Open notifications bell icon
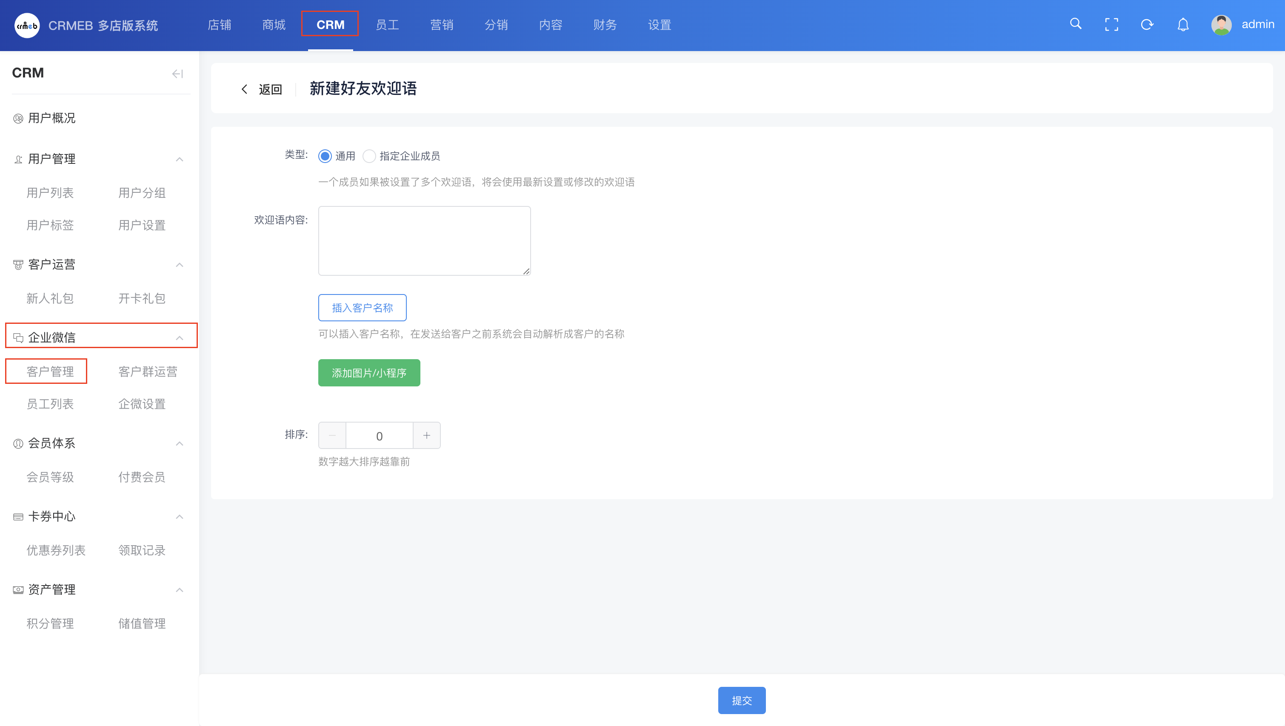 click(x=1183, y=24)
